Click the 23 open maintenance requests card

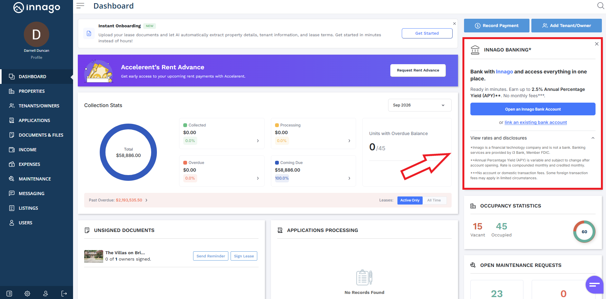point(497,290)
